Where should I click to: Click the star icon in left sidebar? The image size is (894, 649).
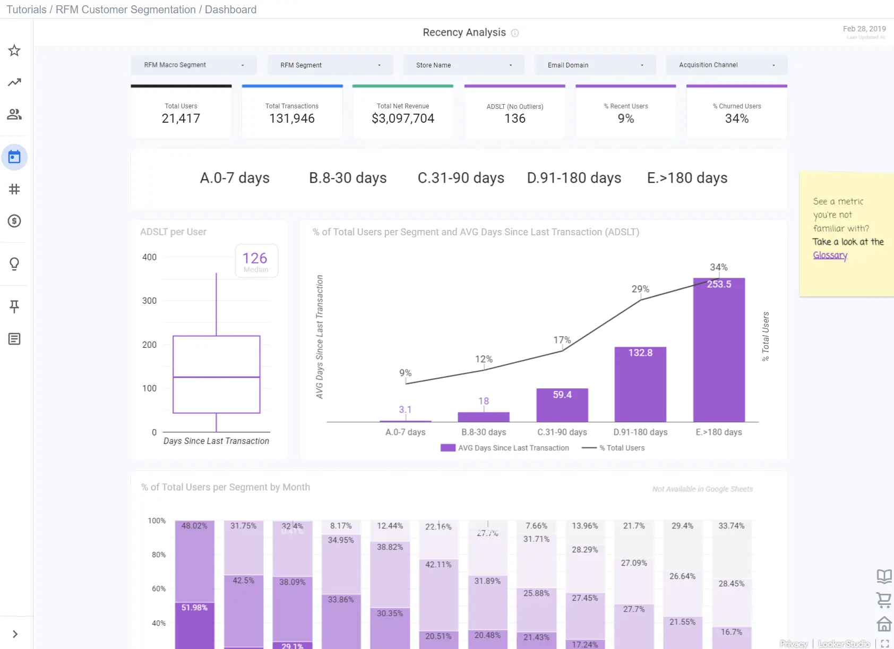point(14,50)
